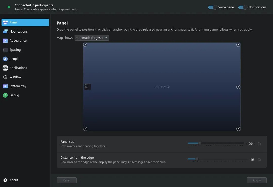Screen dimensions: 273x187
Task: Click the Distance from the edge slider handle
Action: (197, 159)
